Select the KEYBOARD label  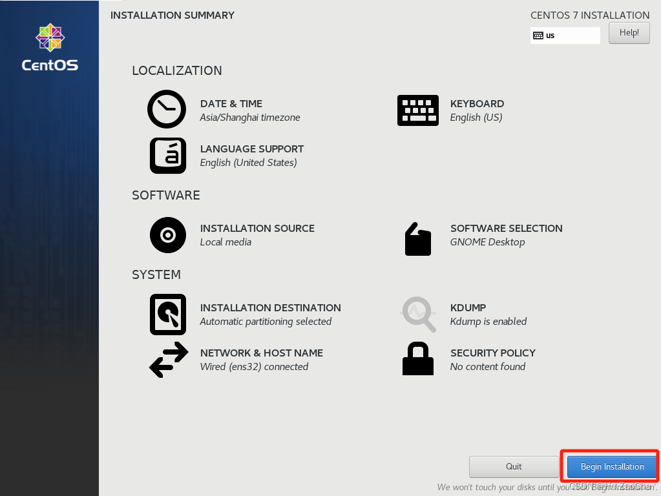[x=477, y=104]
